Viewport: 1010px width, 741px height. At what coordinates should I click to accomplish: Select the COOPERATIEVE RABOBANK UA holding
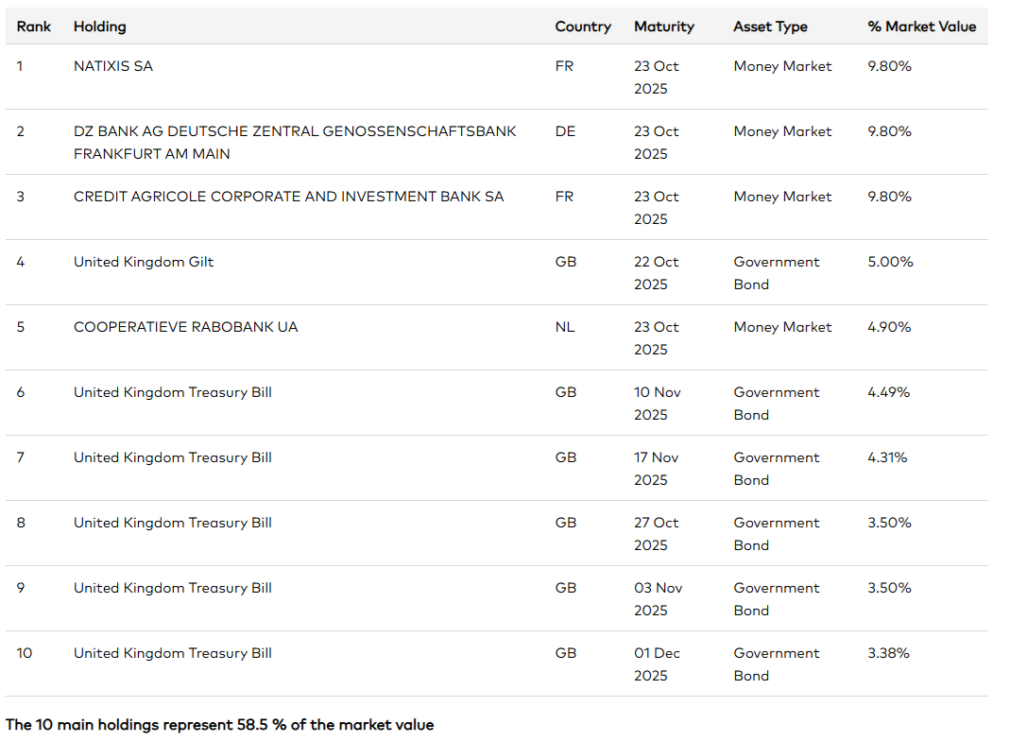coord(185,327)
